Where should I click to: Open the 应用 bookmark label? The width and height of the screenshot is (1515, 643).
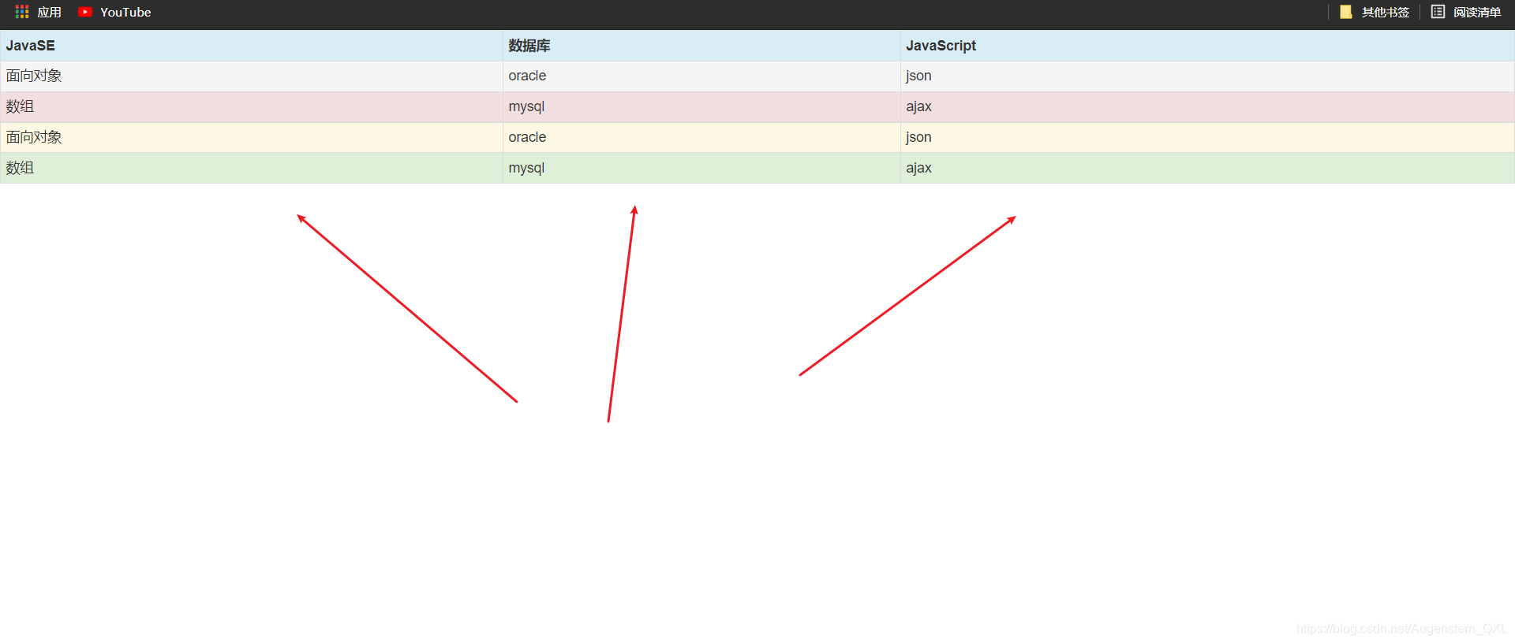pos(49,13)
